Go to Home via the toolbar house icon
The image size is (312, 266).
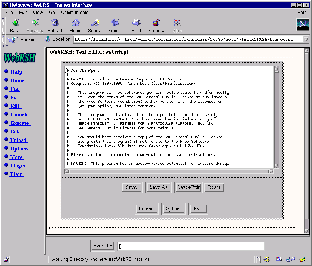click(x=76, y=26)
